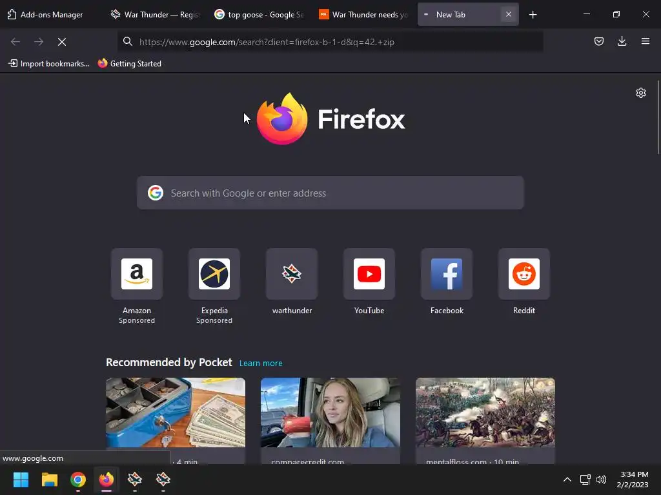Viewport: 661px width, 495px height.
Task: Close the New Tab tab
Action: pos(509,14)
